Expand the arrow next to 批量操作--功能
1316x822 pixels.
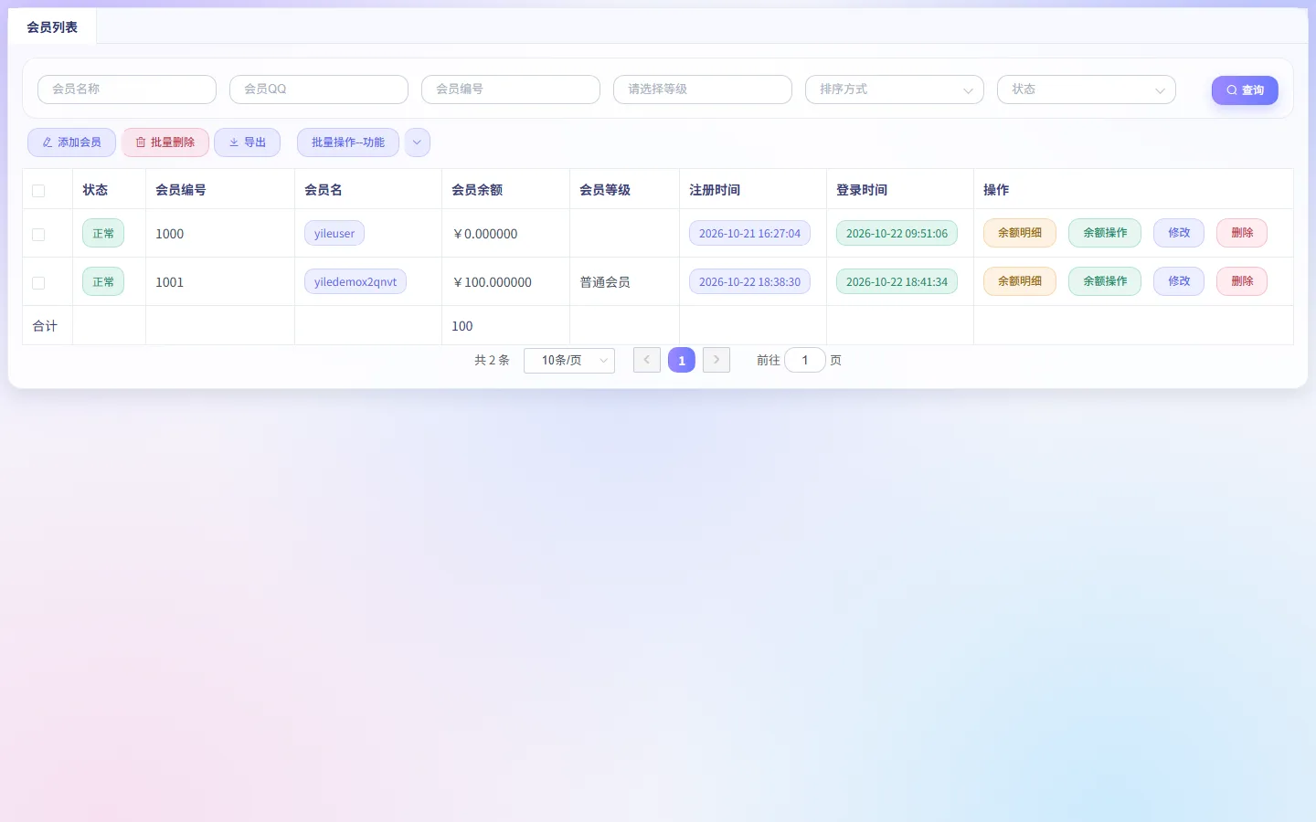[417, 142]
